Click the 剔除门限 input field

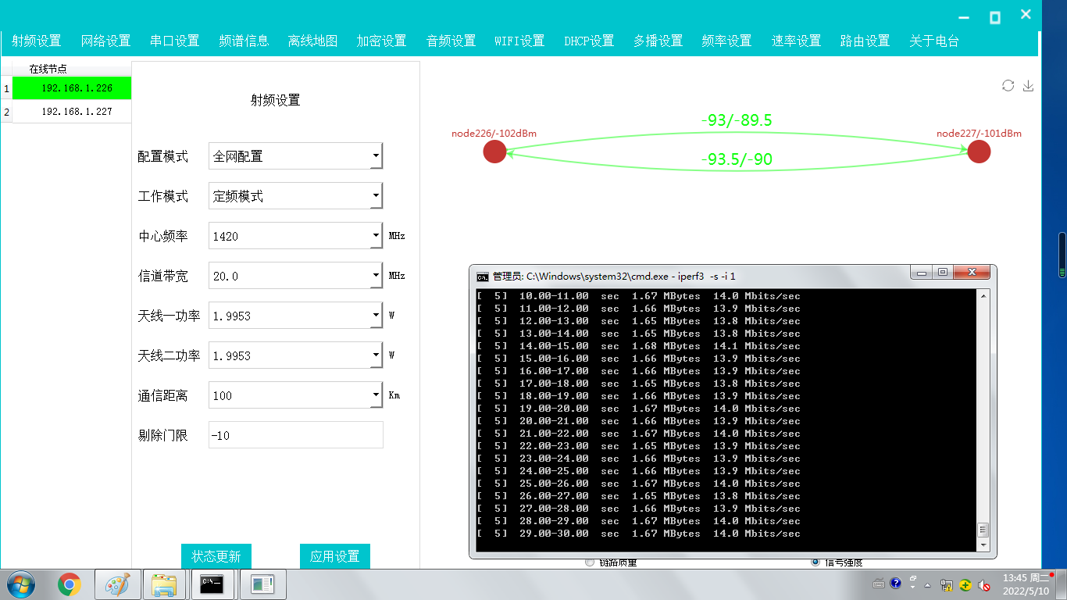click(x=296, y=435)
